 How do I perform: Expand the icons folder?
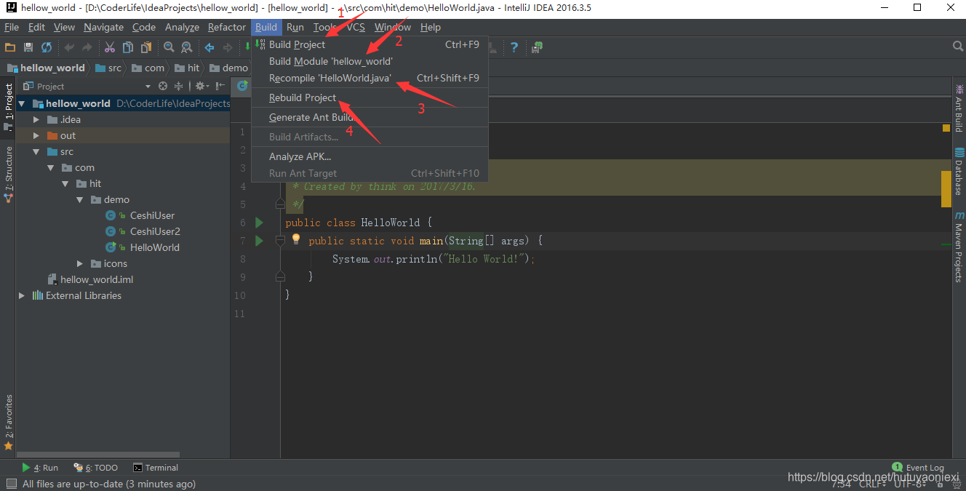click(80, 263)
